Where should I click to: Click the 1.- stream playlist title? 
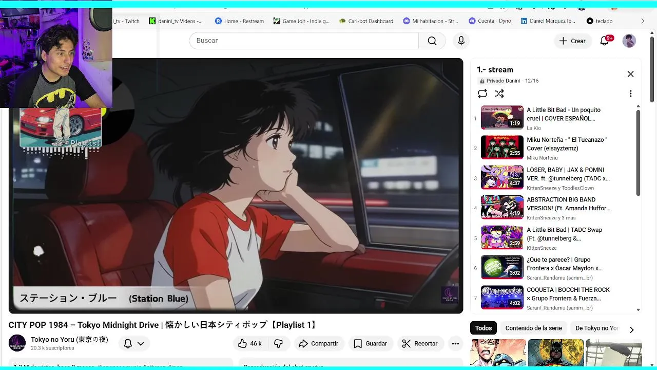click(x=495, y=70)
